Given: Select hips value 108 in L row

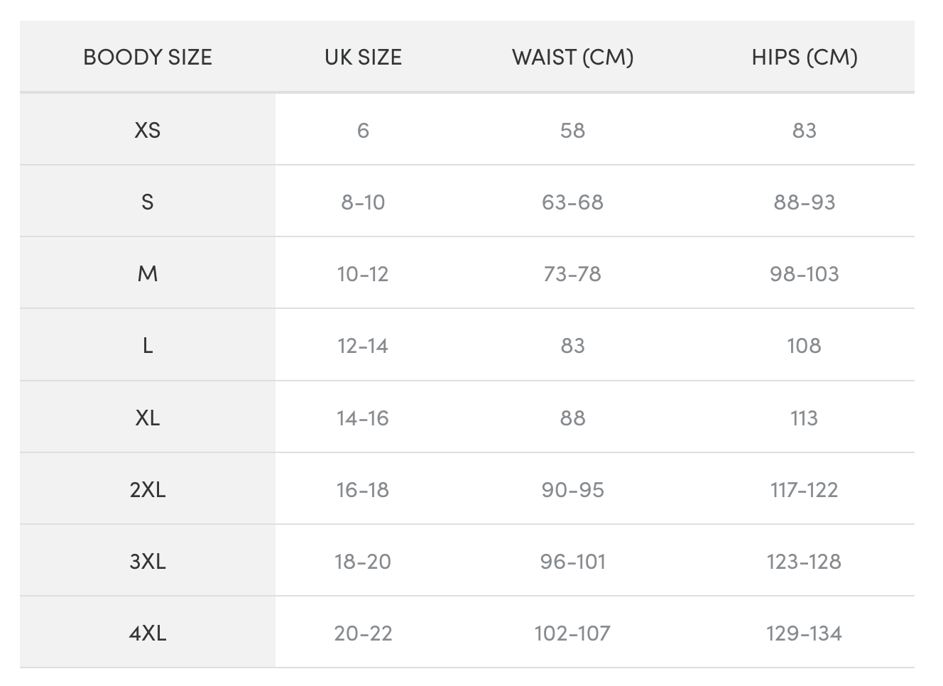Looking at the screenshot, I should pyautogui.click(x=805, y=346).
